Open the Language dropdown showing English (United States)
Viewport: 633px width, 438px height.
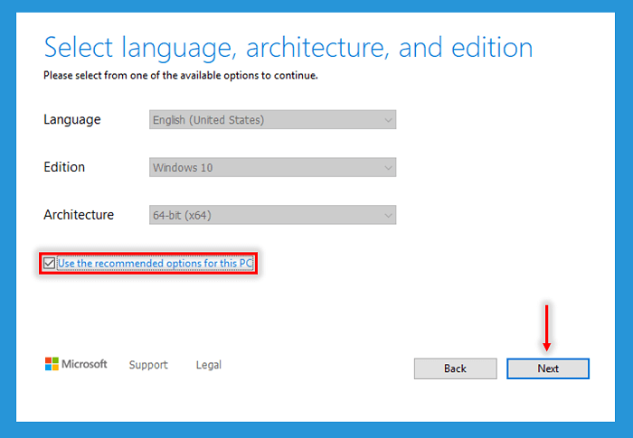[x=272, y=120]
